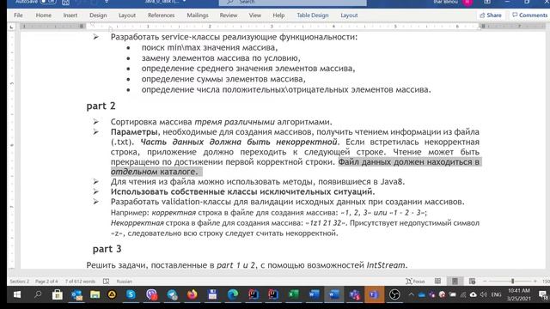
Task: Click the zoom out minus button
Action: pyautogui.click(x=485, y=282)
